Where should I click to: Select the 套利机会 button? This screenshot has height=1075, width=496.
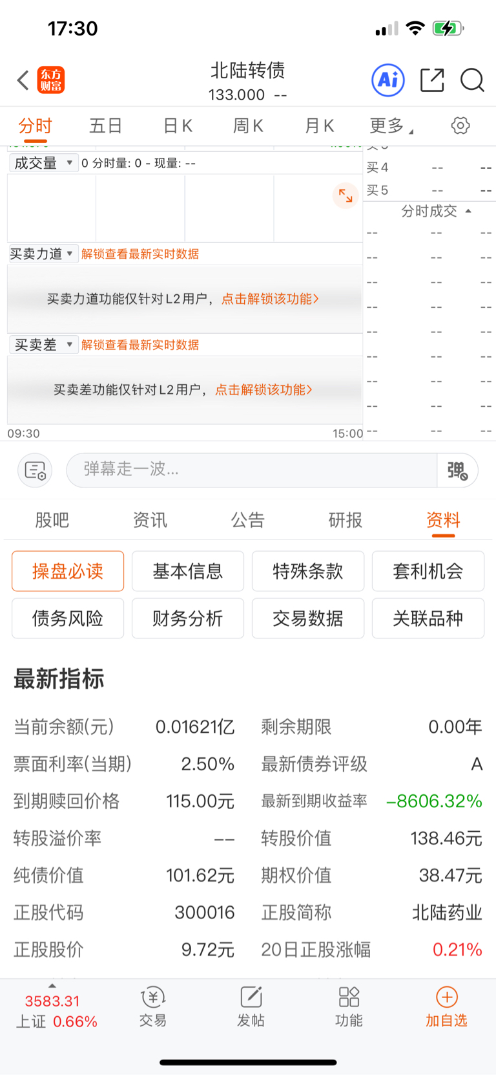coord(428,571)
